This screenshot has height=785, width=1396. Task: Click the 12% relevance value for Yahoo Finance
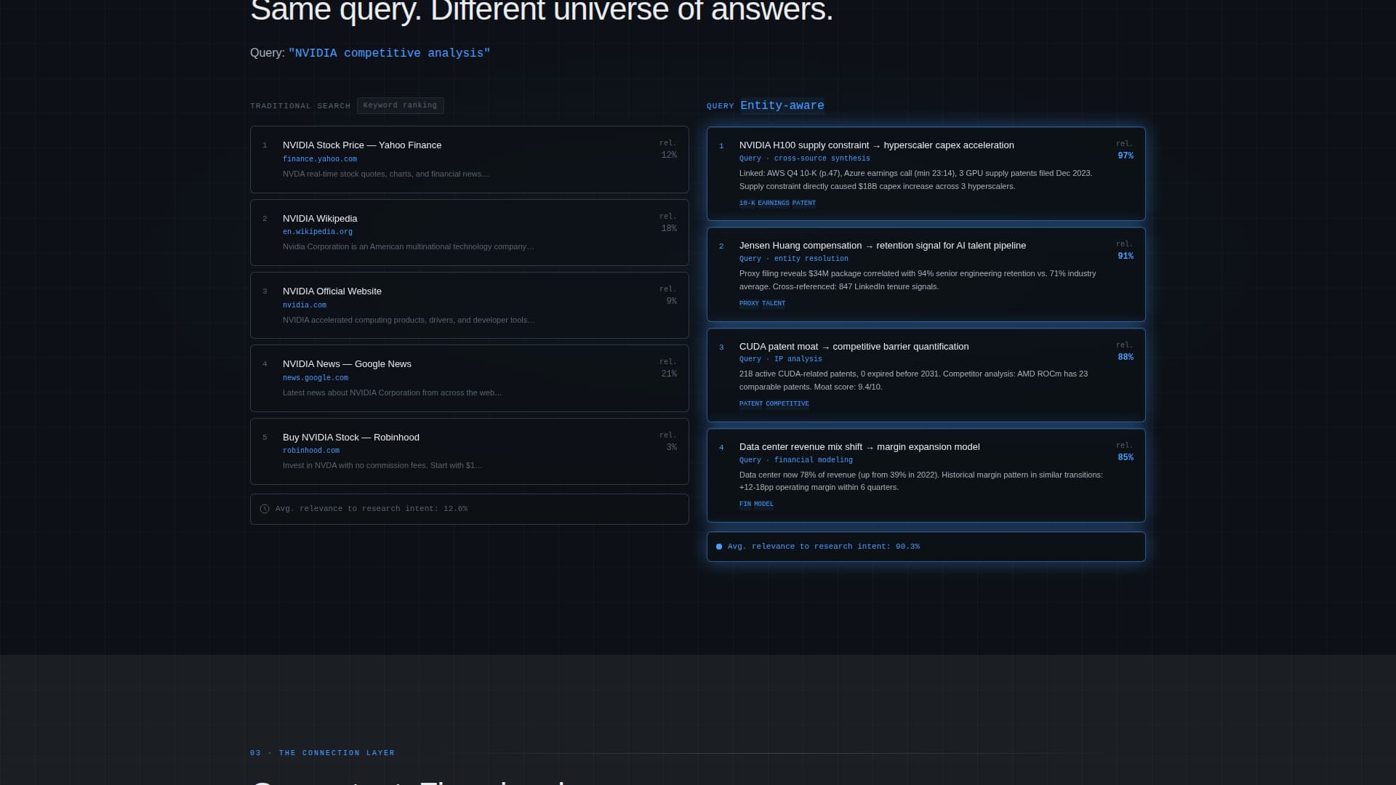[x=669, y=156]
